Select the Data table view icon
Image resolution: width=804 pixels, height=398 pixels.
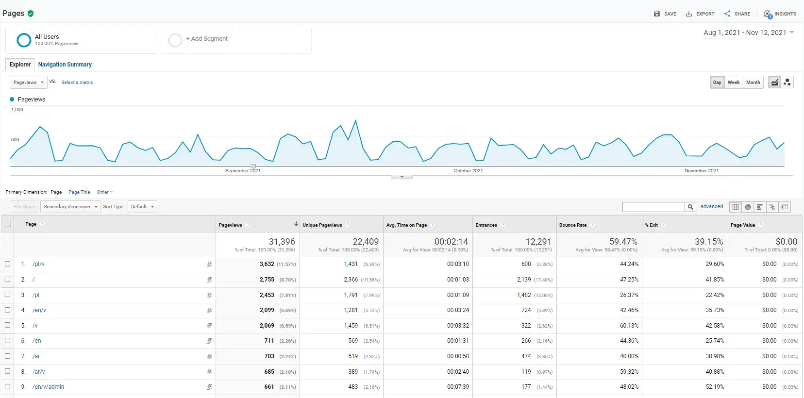coord(736,207)
